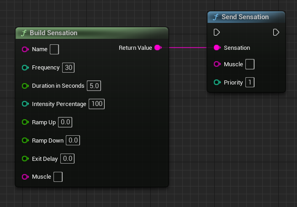Click the Return Value output pin
Screen dimensions: 297x207
pyautogui.click(x=158, y=48)
